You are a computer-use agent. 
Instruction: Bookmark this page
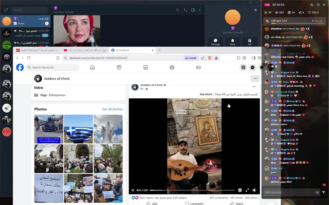tap(58, 58)
